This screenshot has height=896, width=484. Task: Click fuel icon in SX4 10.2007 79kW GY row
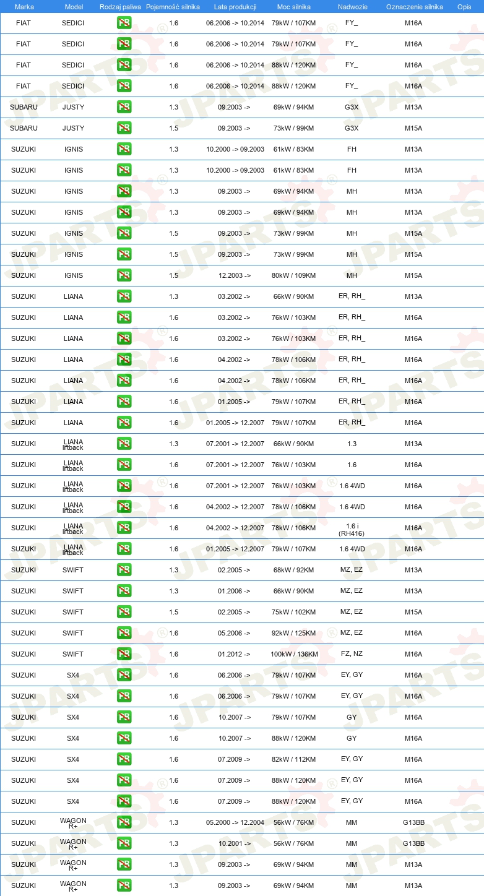point(124,717)
